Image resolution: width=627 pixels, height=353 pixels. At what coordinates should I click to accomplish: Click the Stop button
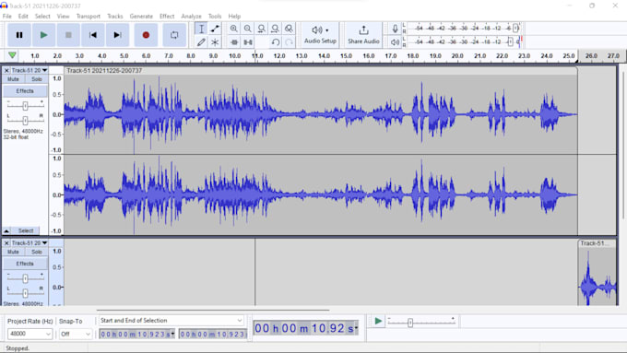tap(68, 35)
